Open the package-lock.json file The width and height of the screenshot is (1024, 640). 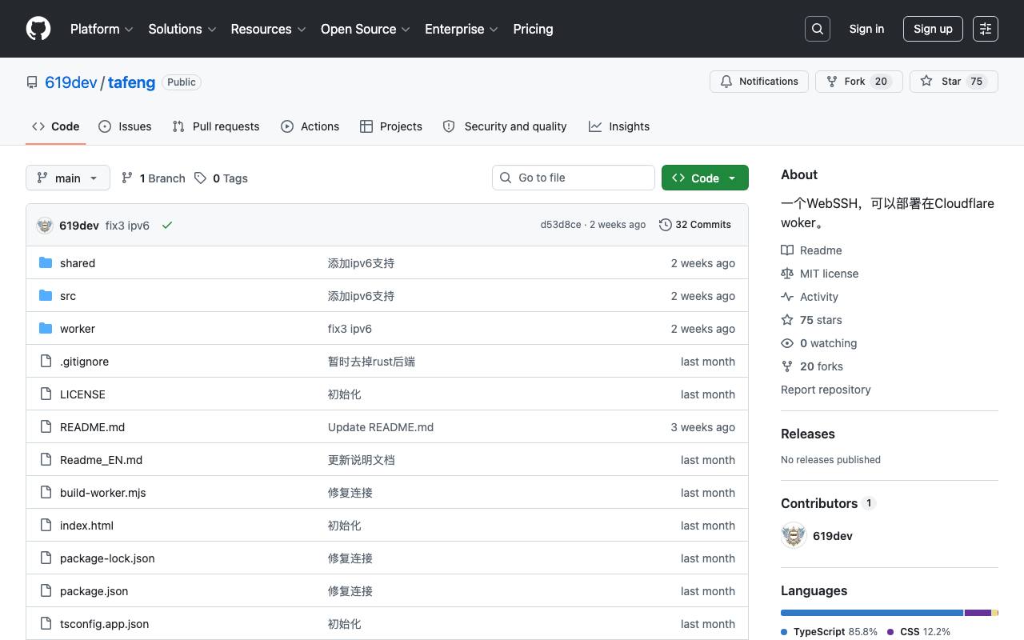[107, 558]
